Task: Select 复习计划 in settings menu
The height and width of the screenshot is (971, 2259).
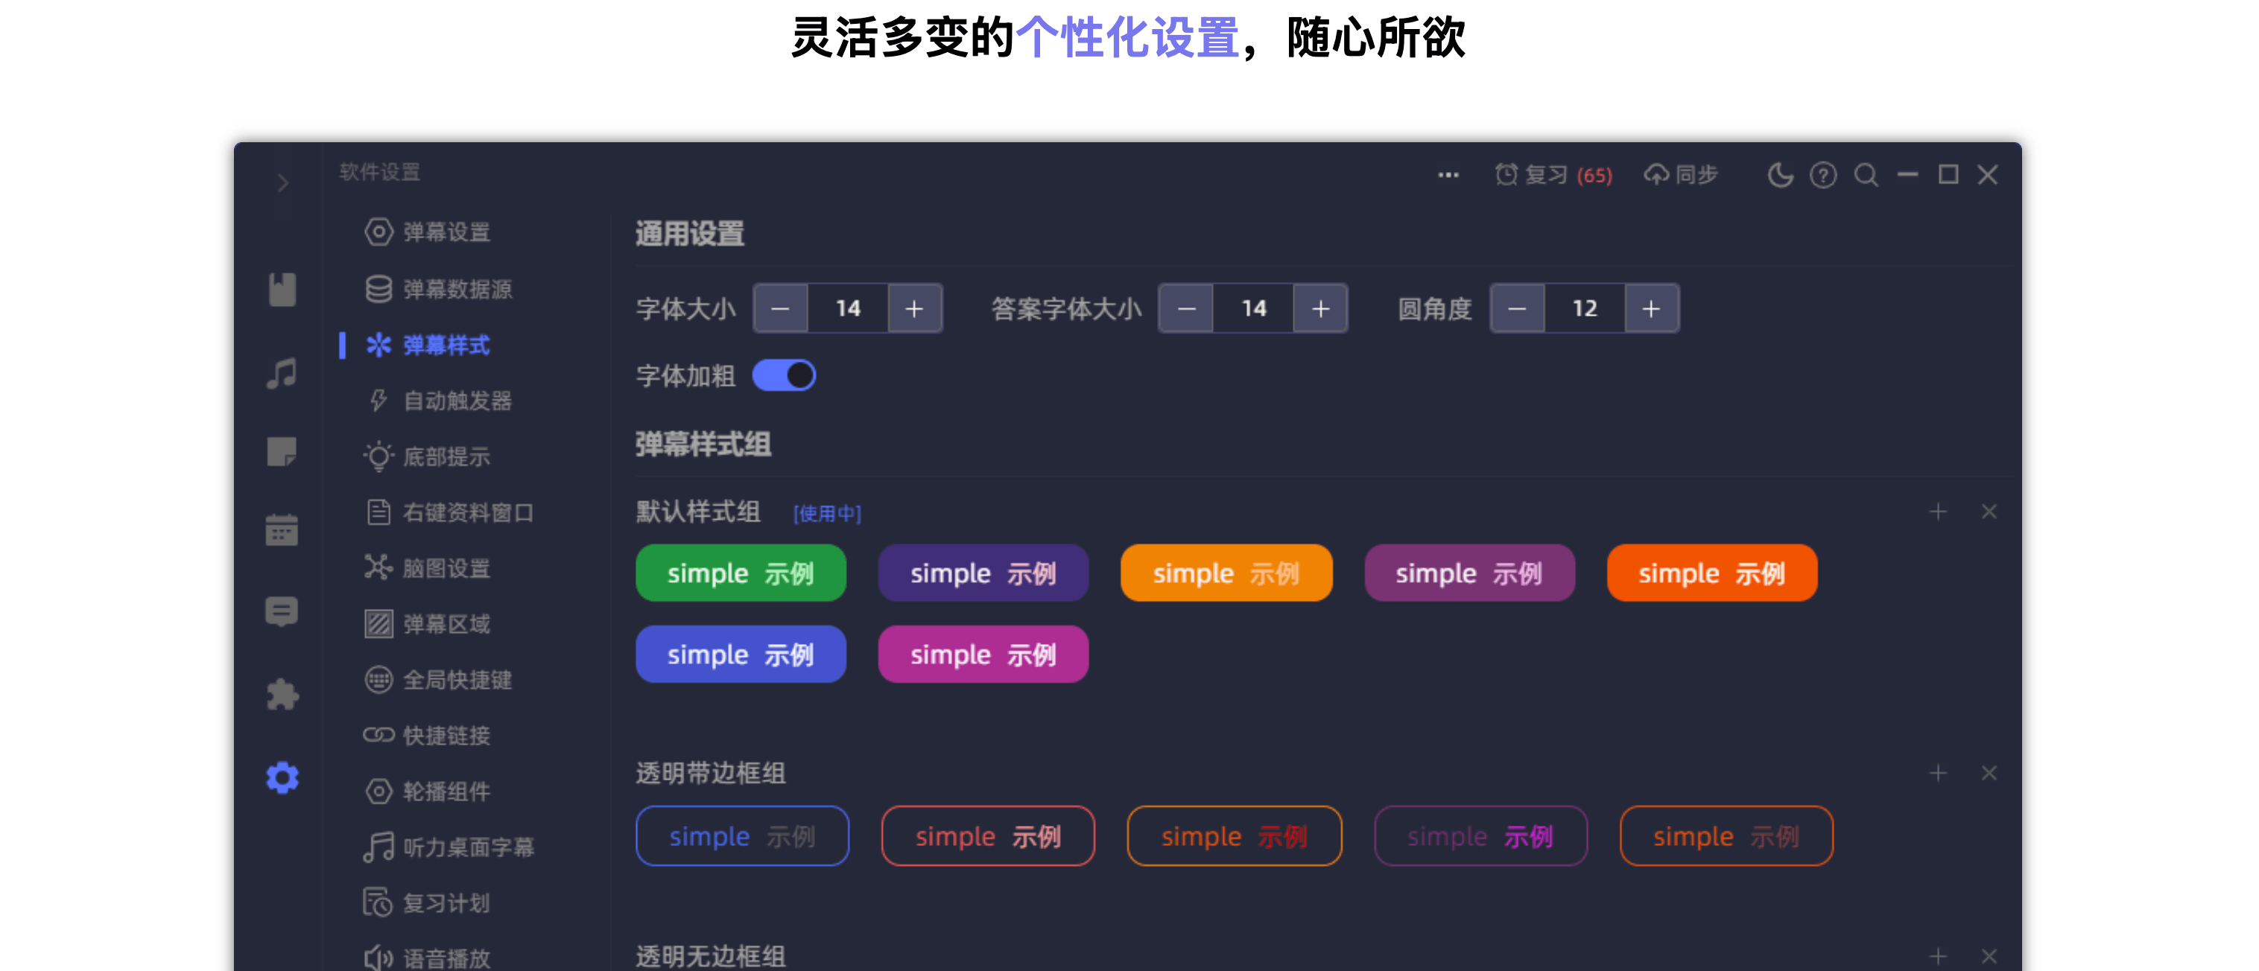Action: [x=427, y=902]
